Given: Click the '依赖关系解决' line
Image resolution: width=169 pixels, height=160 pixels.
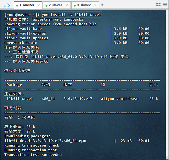Looking at the screenshot, I should (17, 71).
